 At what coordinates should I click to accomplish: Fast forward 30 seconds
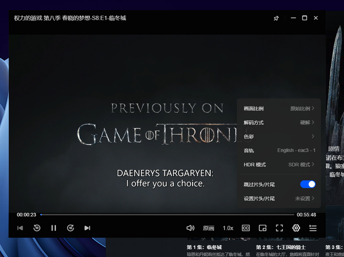(x=70, y=228)
